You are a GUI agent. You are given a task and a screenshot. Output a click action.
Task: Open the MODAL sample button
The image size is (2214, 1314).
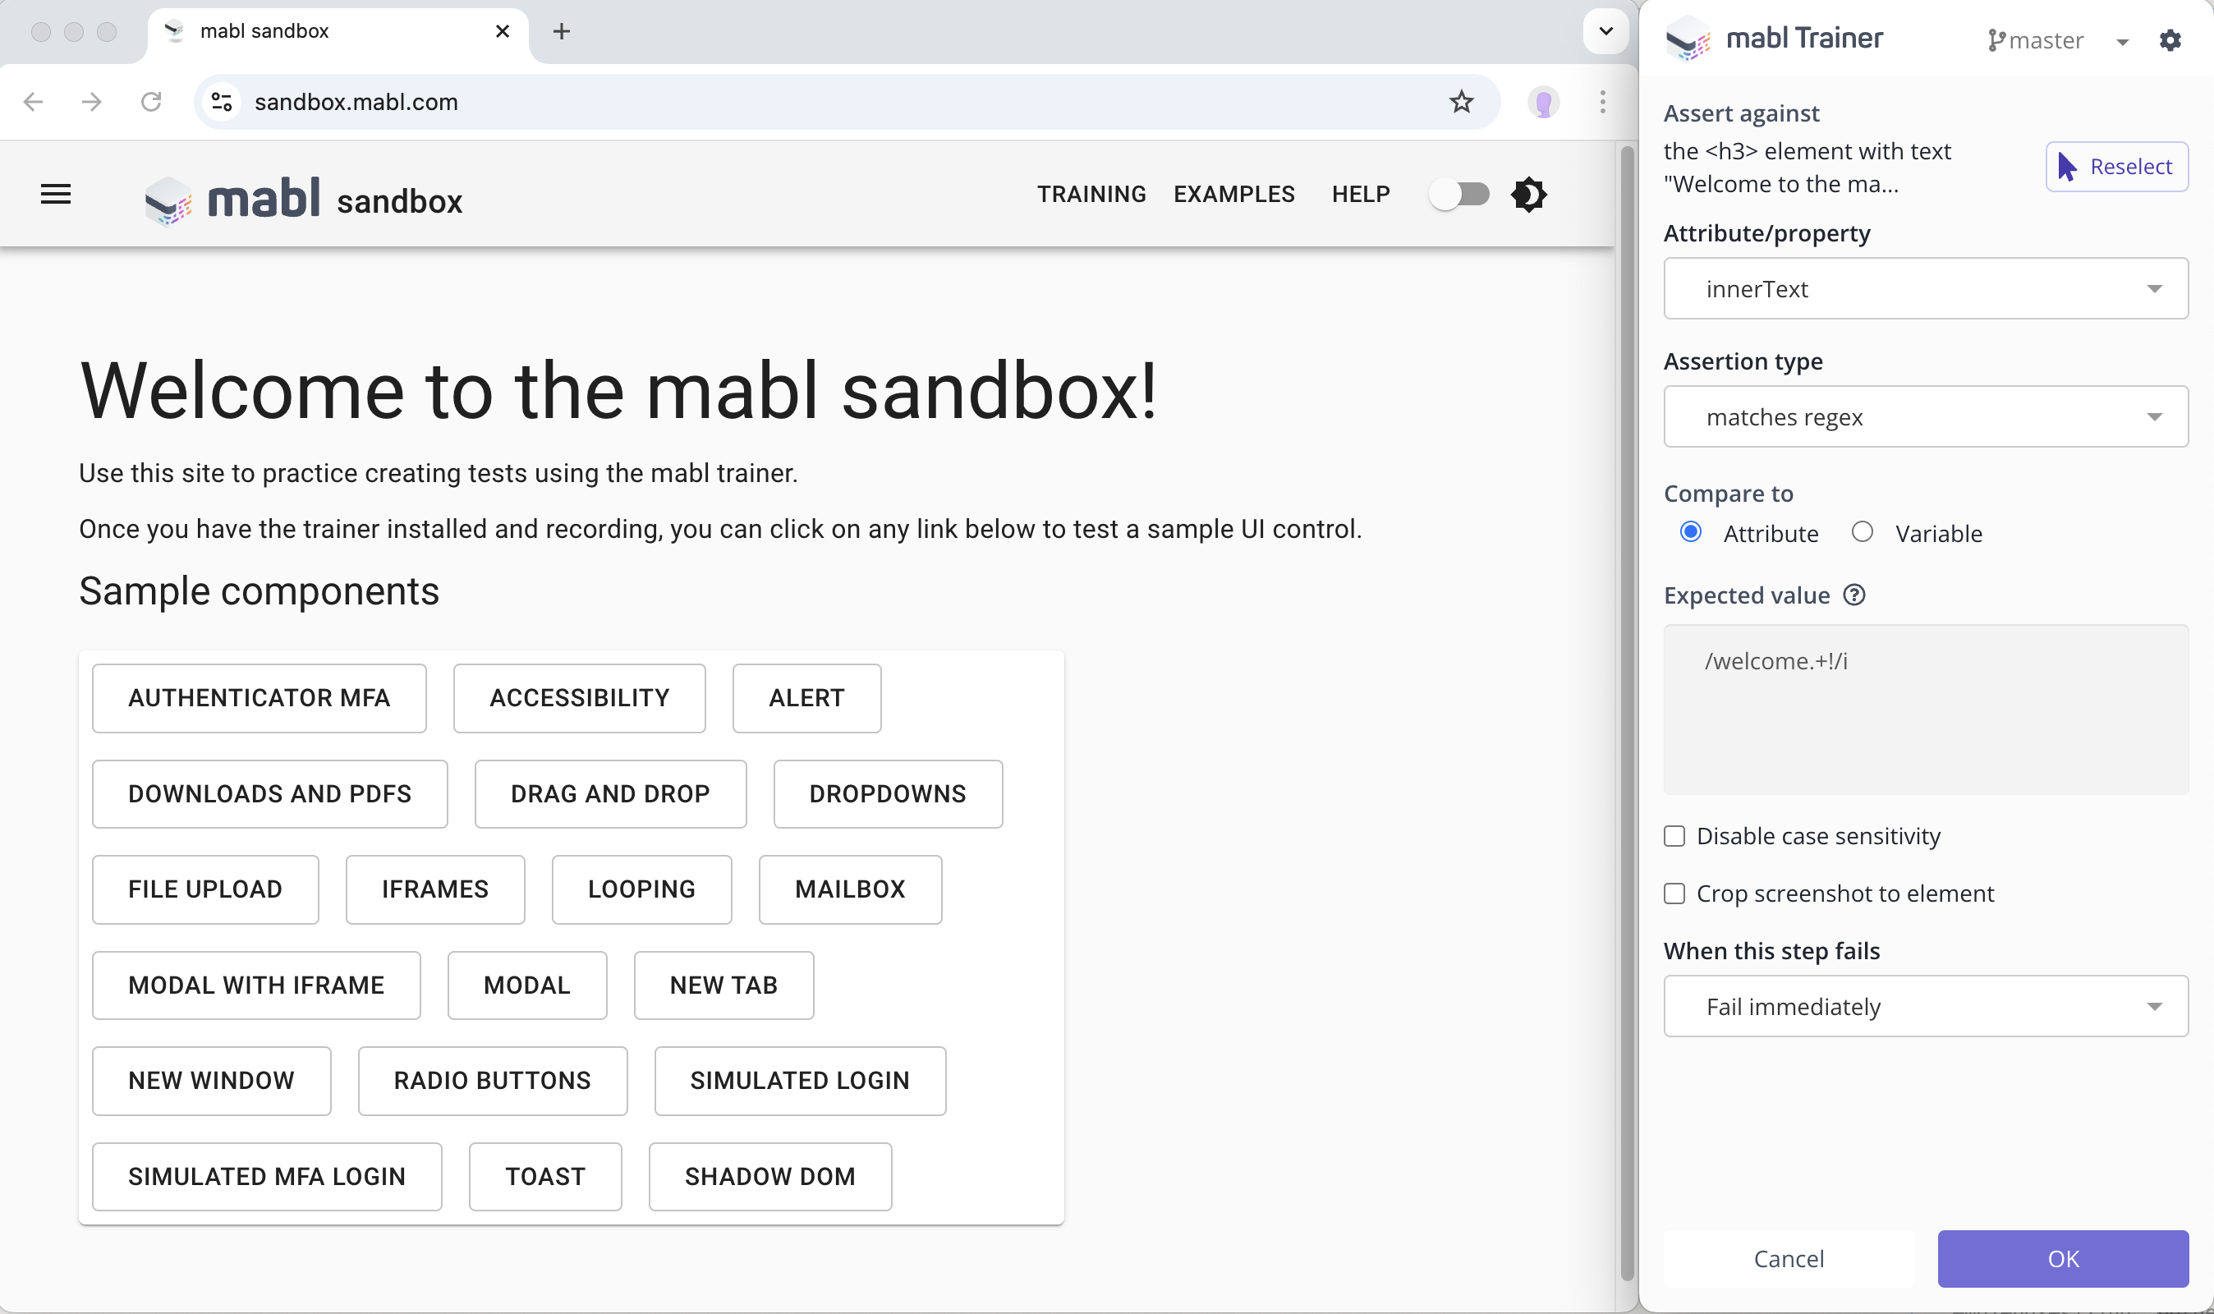(527, 985)
